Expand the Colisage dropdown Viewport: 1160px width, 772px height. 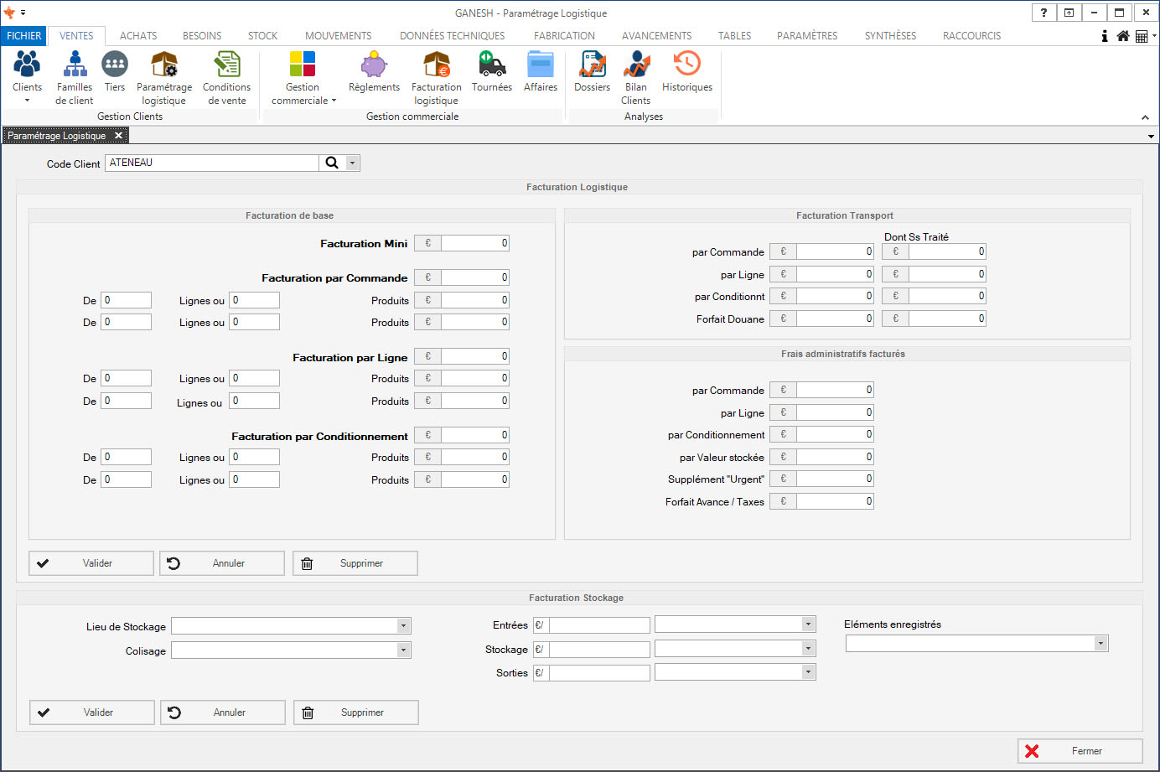point(403,650)
